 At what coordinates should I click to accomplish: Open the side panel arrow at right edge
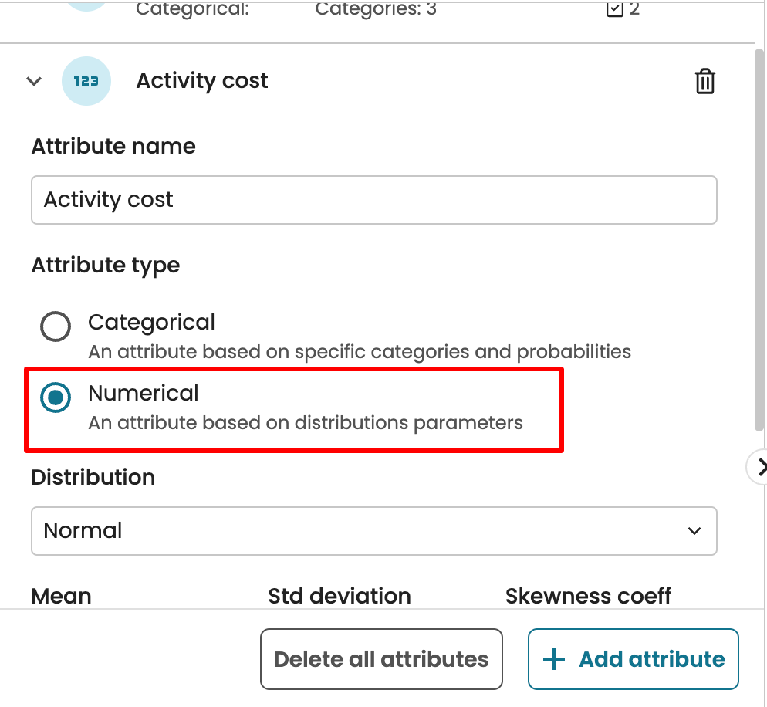click(760, 466)
